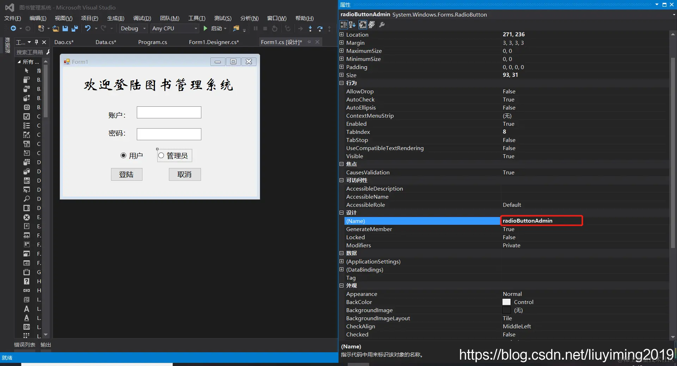
Task: Close the Form1.cs [设计] tab
Action: coord(317,42)
